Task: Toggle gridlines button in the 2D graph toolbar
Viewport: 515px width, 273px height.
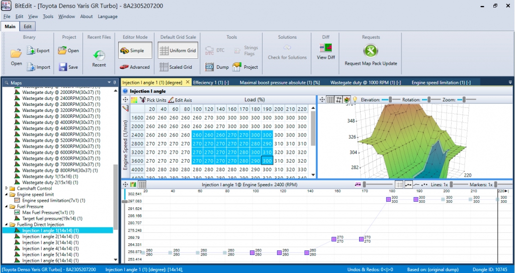Action: [x=399, y=185]
